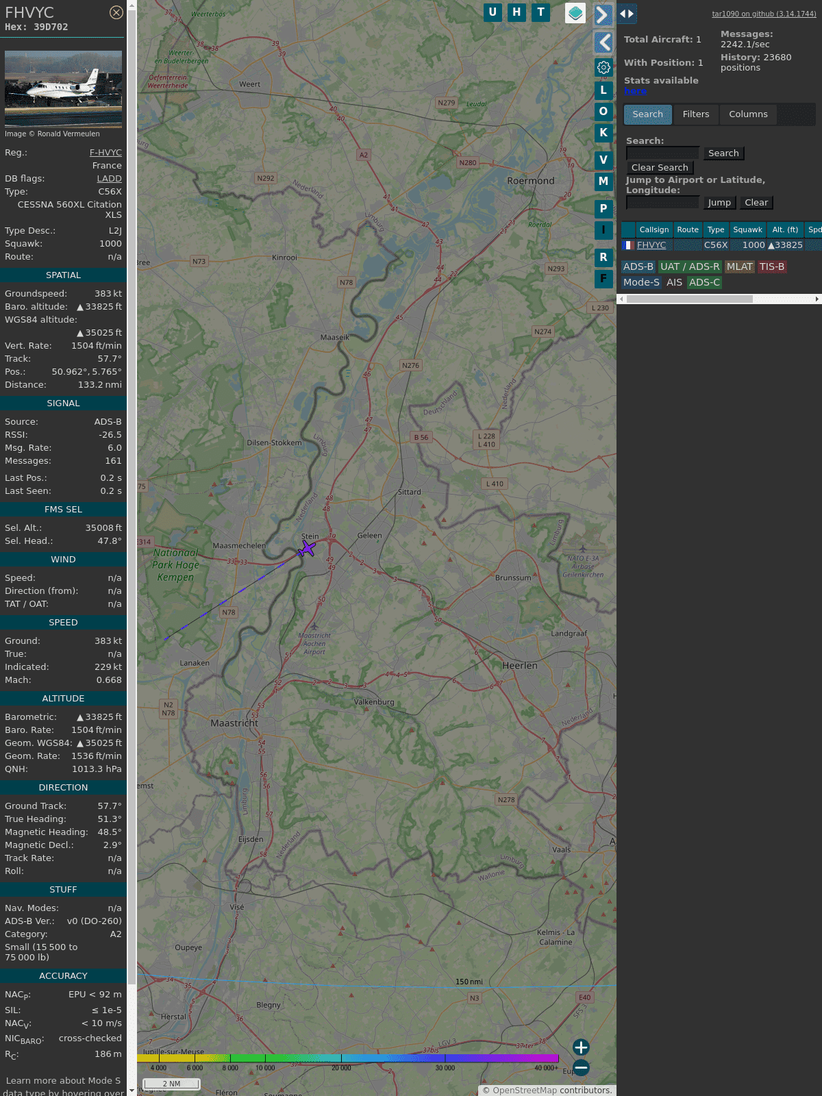This screenshot has width=822, height=1096.
Task: Click the purple aircraft icon on map
Action: point(307,549)
